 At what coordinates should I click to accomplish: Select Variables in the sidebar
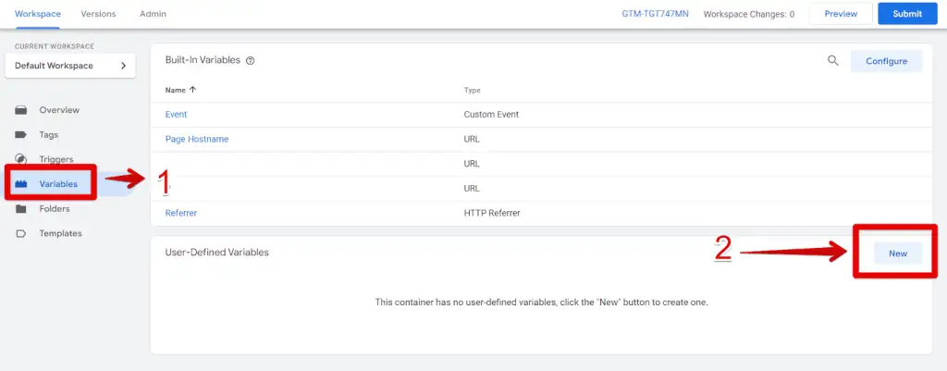click(x=58, y=184)
